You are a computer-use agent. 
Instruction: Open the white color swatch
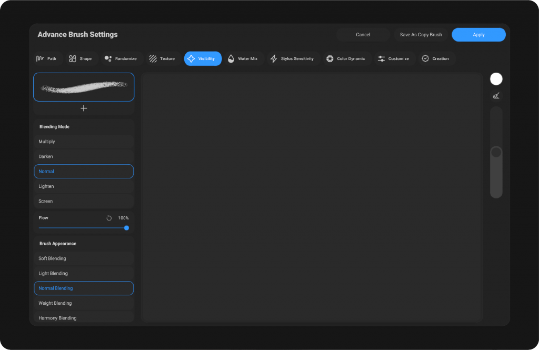click(x=496, y=79)
